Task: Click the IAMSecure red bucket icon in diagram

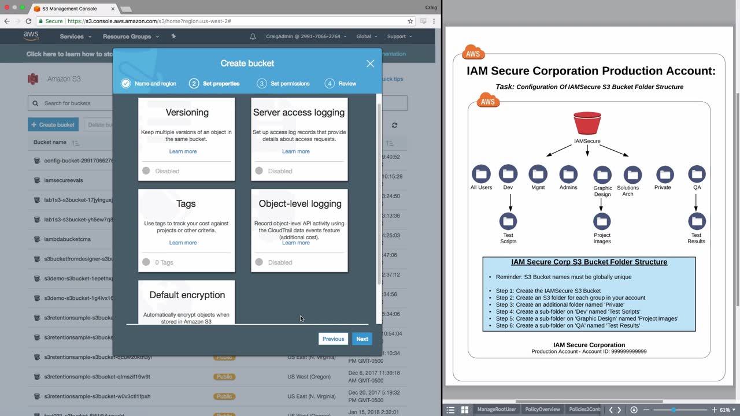Action: (x=587, y=123)
